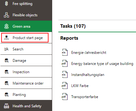Click the pdf icon for Transporterfarbe
Viewport: 136px width, 111px height.
click(65, 97)
